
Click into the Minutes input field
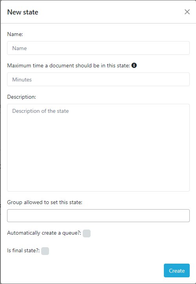pos(98,80)
